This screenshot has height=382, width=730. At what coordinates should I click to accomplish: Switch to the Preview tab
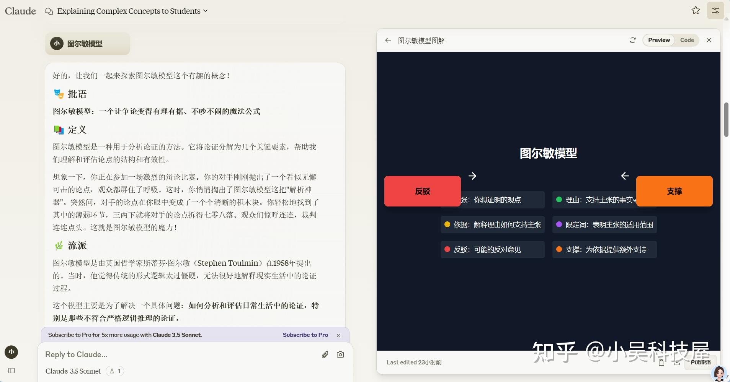[x=658, y=40]
